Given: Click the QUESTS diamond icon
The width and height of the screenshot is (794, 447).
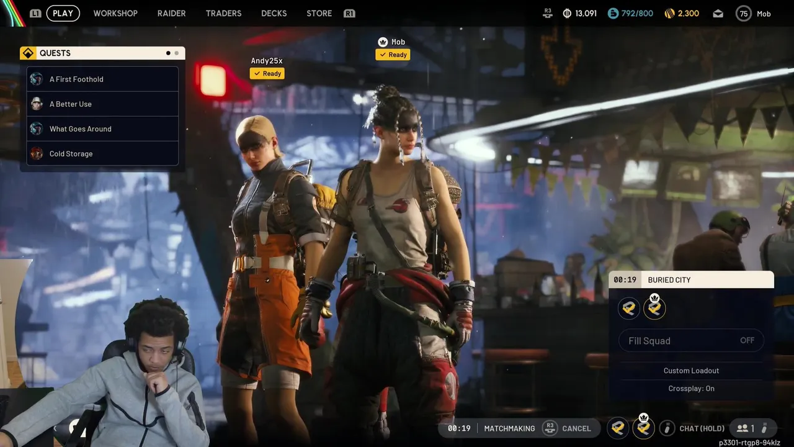Looking at the screenshot, I should 28,53.
